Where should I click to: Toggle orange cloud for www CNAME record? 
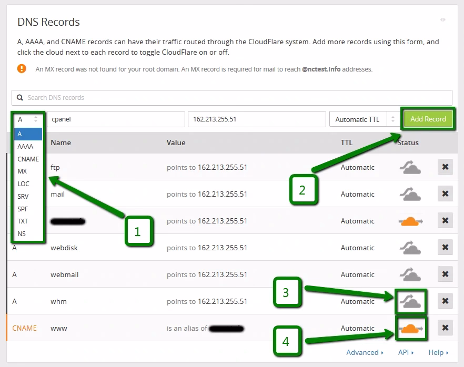click(x=411, y=328)
